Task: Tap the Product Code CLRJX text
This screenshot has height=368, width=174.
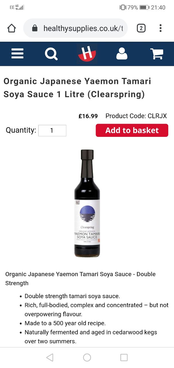Action: [x=136, y=116]
